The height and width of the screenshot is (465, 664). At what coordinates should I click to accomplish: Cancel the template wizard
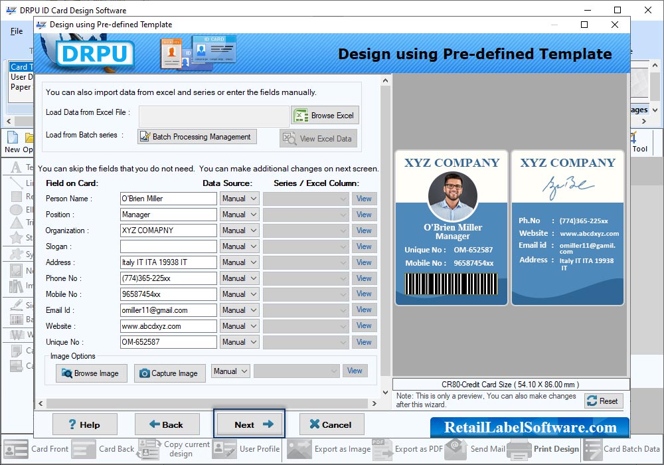(331, 424)
